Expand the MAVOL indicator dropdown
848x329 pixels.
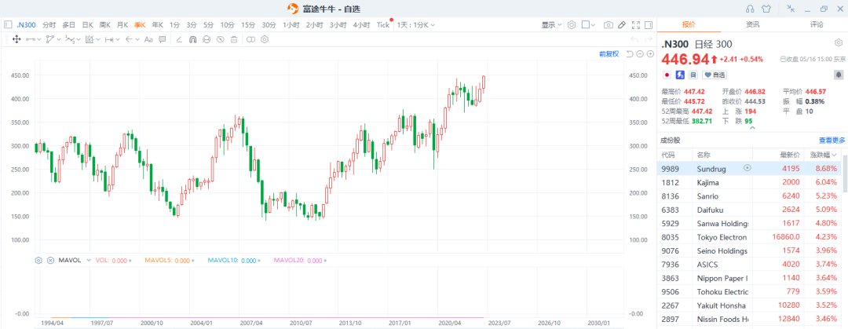pos(89,260)
